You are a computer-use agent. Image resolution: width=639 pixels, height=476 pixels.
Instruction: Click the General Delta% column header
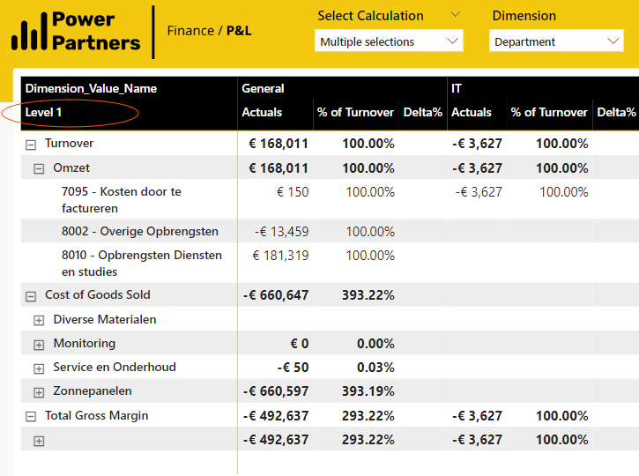(422, 113)
